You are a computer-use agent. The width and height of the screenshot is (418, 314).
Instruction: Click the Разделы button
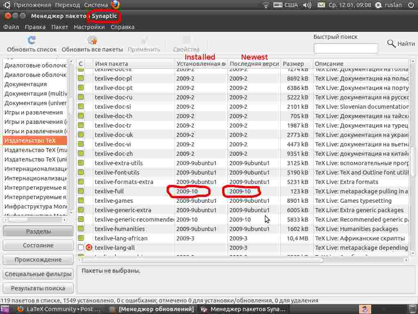(38, 231)
